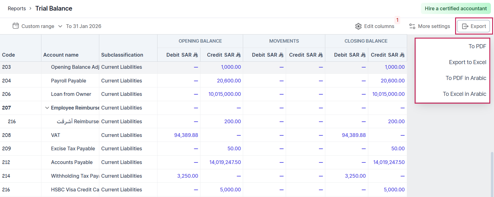Click the breadcrumb chevron after Reports
Viewport: 494px width, 197px height.
(x=31, y=8)
